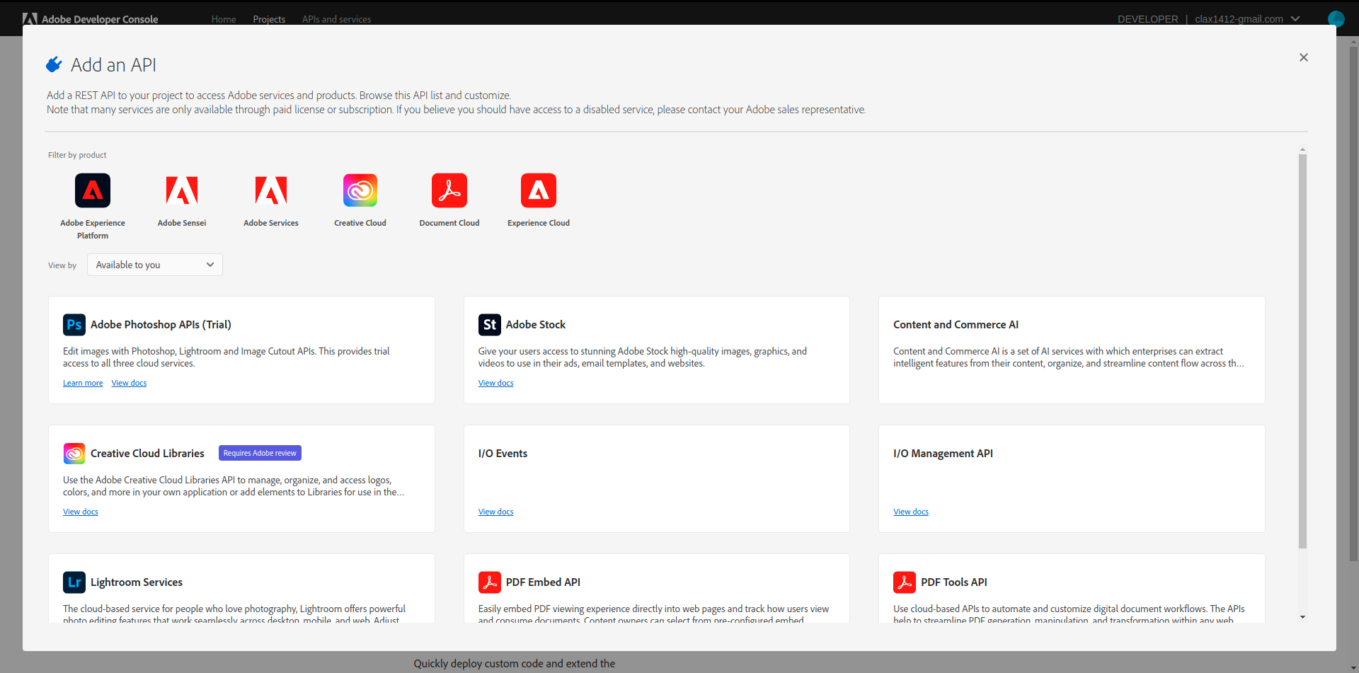
Task: Click the clax1412-gmail.com account label
Action: click(x=1239, y=19)
